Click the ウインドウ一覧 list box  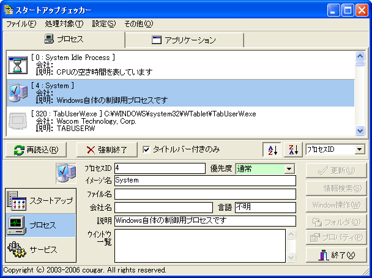[200, 246]
